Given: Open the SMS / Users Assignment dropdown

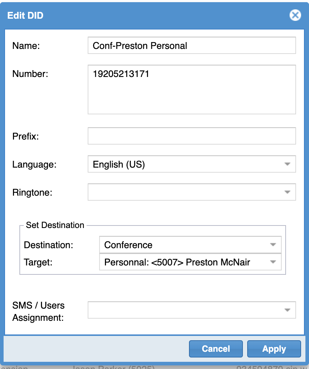Looking at the screenshot, I should (287, 310).
